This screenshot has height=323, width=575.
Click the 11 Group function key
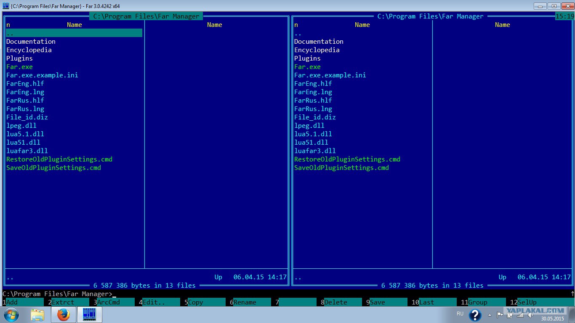click(x=483, y=302)
